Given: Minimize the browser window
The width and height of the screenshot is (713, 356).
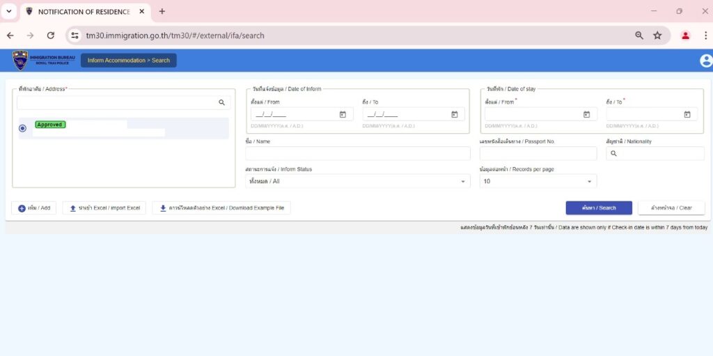Looking at the screenshot, I should point(654,11).
